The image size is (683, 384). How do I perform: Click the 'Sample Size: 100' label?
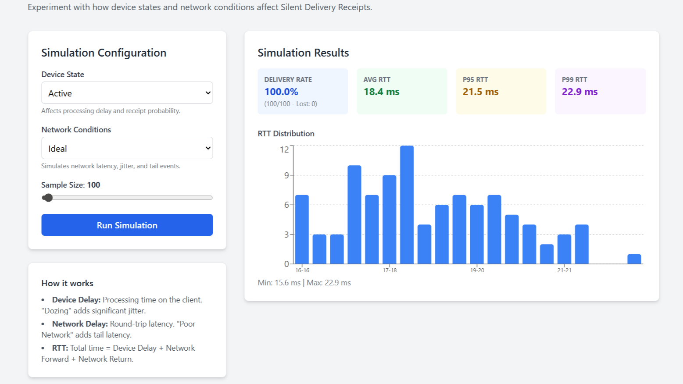[x=71, y=185]
